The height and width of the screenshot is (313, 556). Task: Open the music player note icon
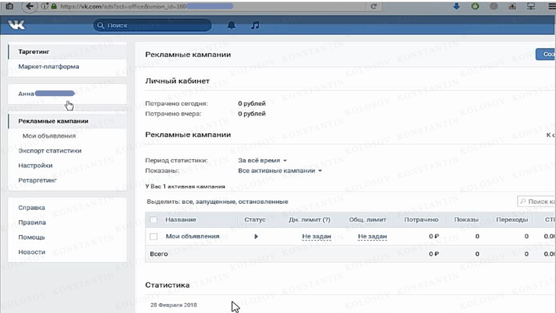[x=255, y=25]
